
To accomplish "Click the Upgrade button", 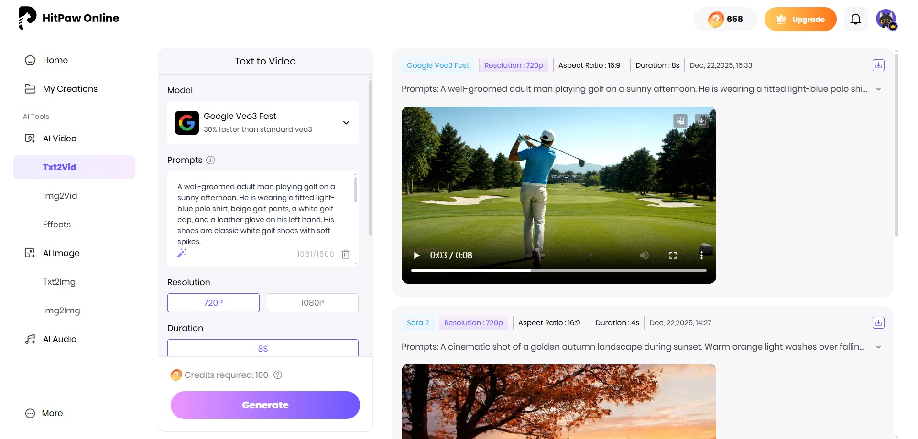I will [x=800, y=19].
